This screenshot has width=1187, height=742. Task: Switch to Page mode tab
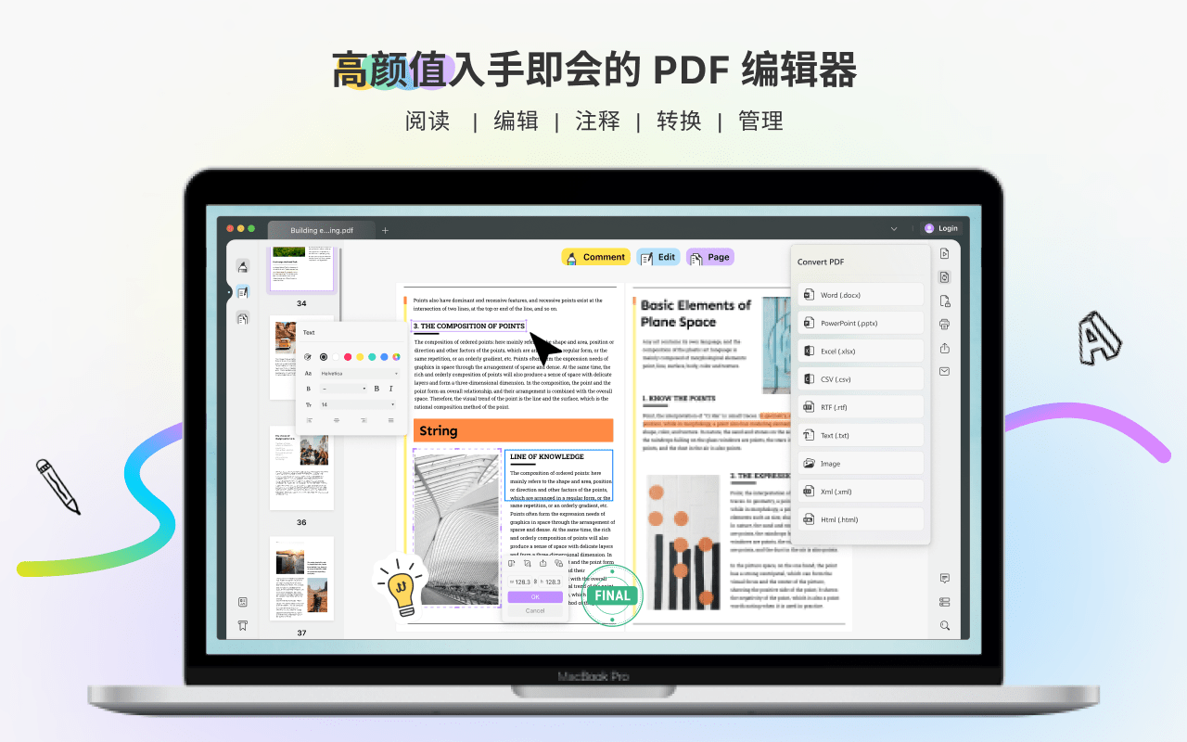click(710, 257)
